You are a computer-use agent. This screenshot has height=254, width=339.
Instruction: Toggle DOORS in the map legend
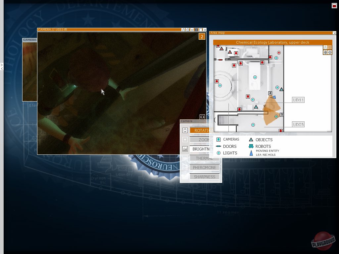pyautogui.click(x=226, y=146)
